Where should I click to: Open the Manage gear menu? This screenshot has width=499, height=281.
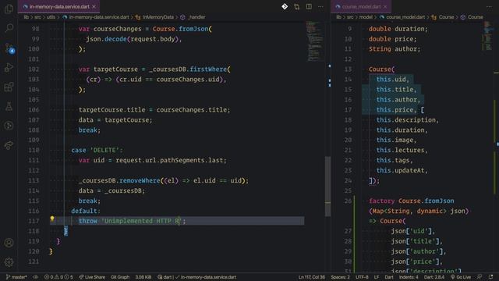9,262
